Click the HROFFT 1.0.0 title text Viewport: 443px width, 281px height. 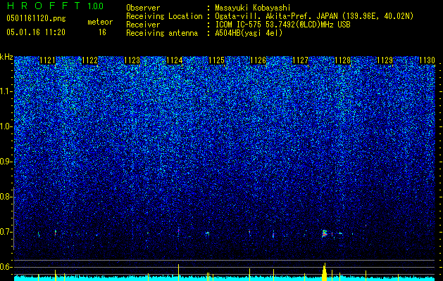coord(56,6)
